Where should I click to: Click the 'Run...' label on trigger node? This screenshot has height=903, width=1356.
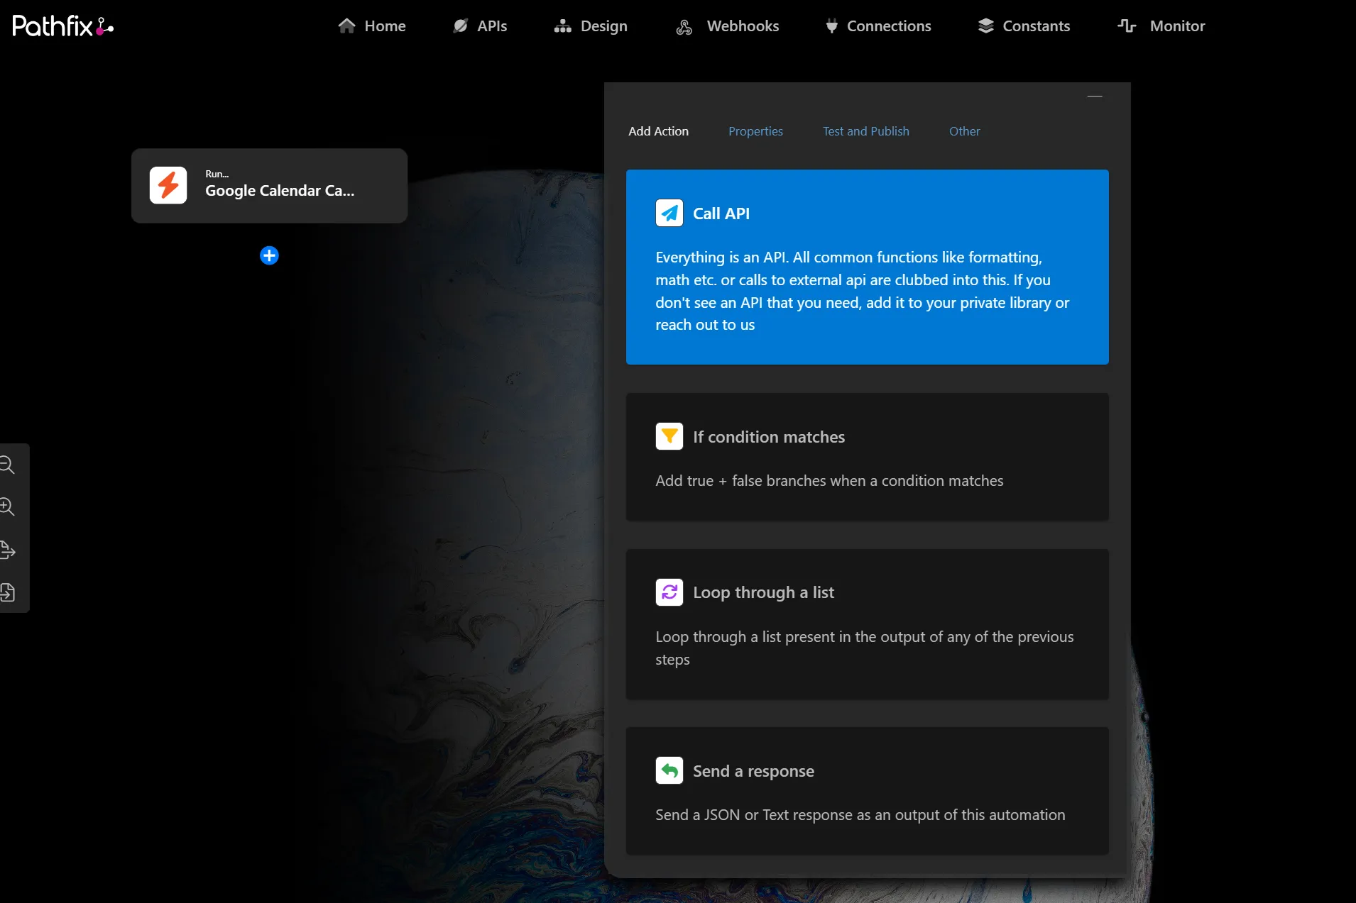coord(217,174)
